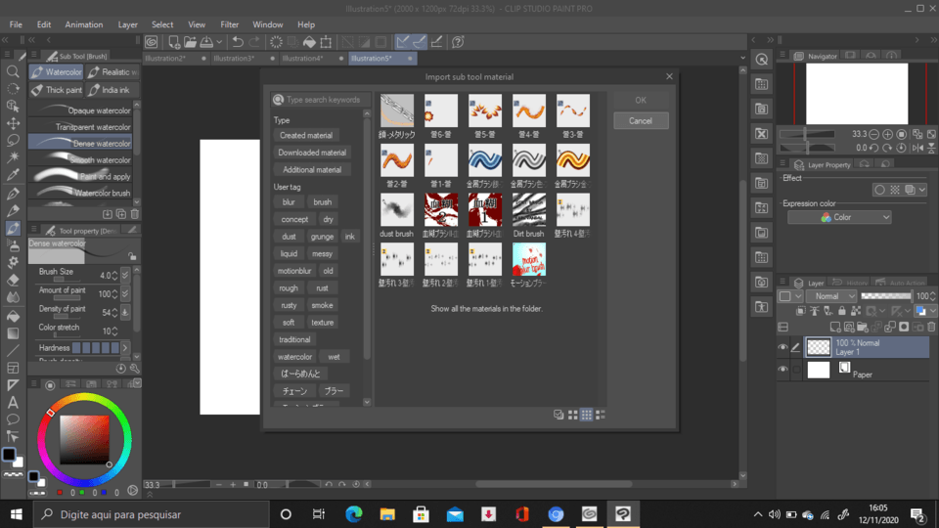Click the quick access magnifier icon
The height and width of the screenshot is (528, 939).
point(762,60)
